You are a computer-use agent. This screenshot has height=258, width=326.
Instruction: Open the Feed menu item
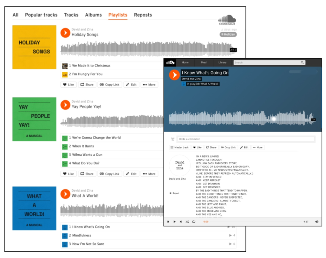point(203,62)
